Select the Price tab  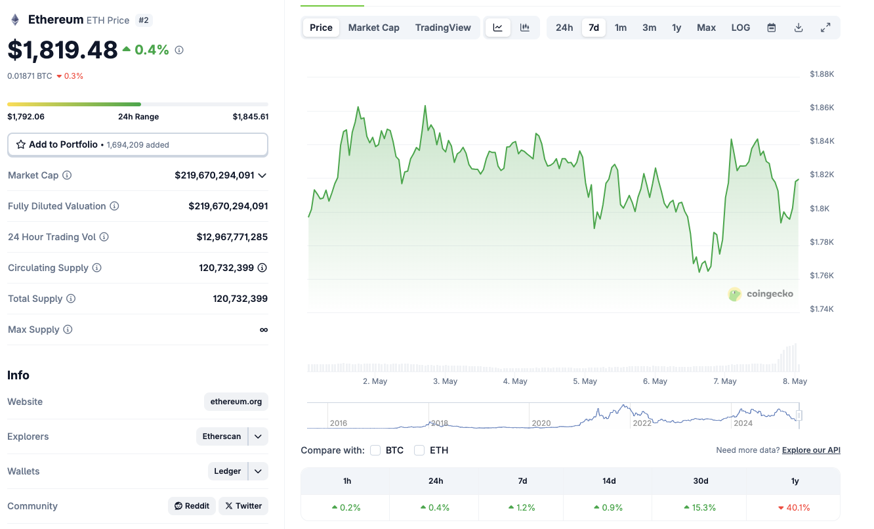click(322, 28)
